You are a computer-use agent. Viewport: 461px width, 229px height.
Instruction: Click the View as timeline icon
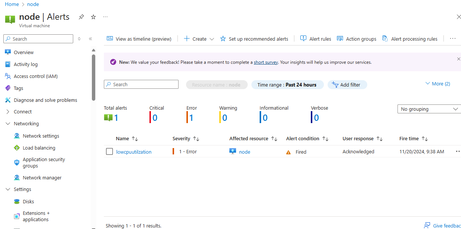110,38
